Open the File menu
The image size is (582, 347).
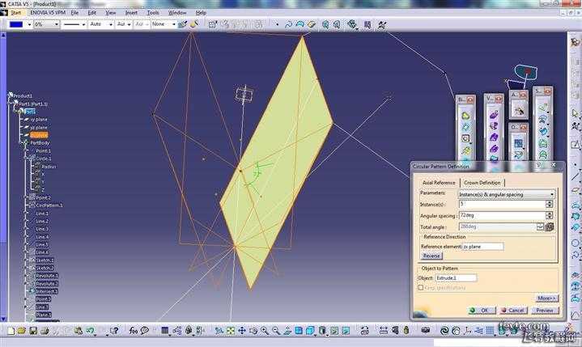74,13
